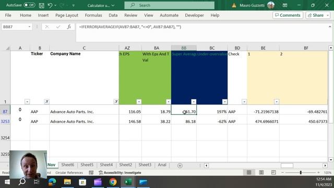Viewport: 334px width, 188px height.
Task: Switch to the Data tab
Action: click(x=113, y=15)
